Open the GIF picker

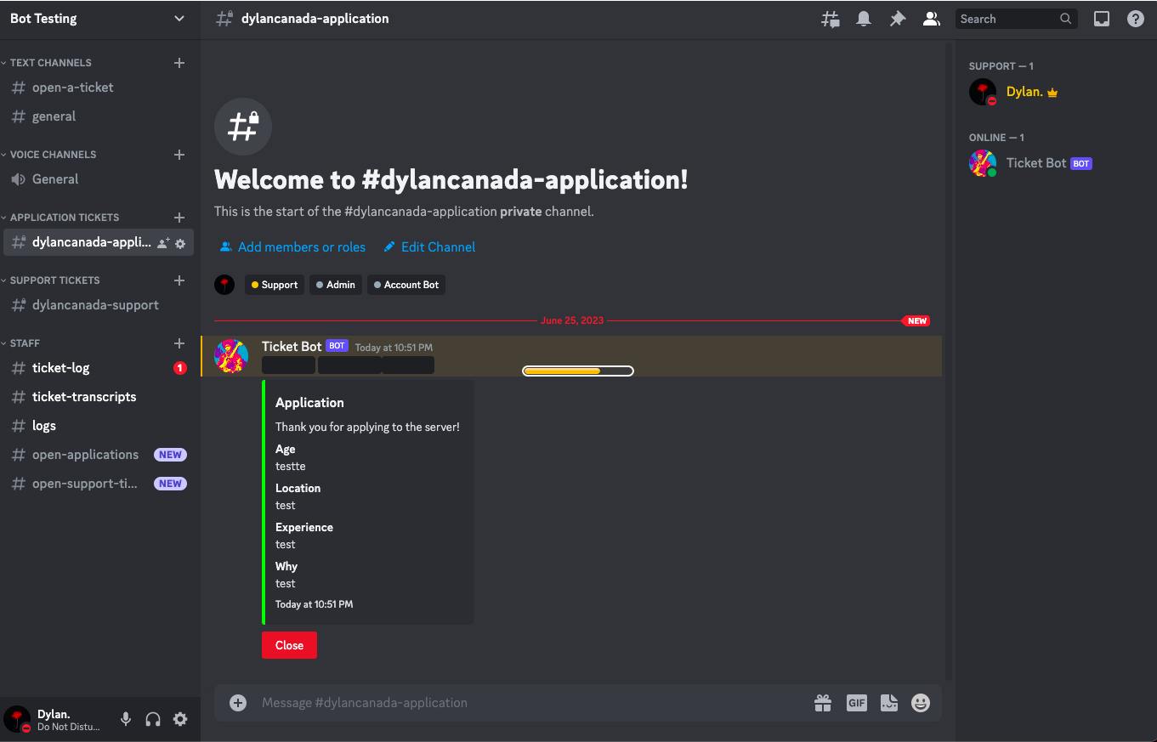[x=856, y=703]
